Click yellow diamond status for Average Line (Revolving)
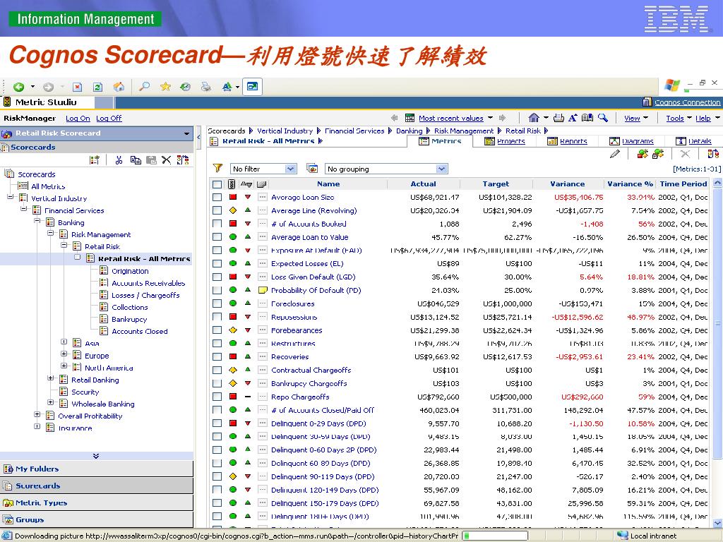This screenshot has width=723, height=542. (x=233, y=210)
